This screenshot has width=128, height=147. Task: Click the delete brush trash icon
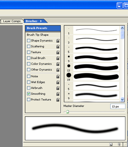119,144
